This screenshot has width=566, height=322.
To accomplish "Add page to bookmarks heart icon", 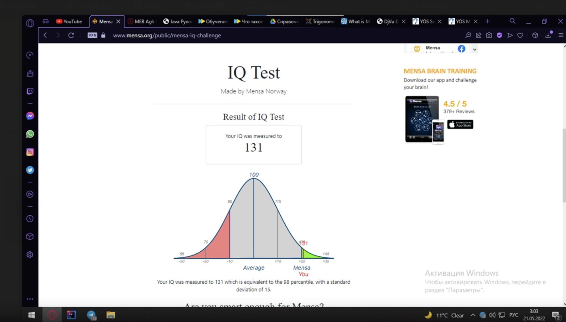I will click(520, 35).
